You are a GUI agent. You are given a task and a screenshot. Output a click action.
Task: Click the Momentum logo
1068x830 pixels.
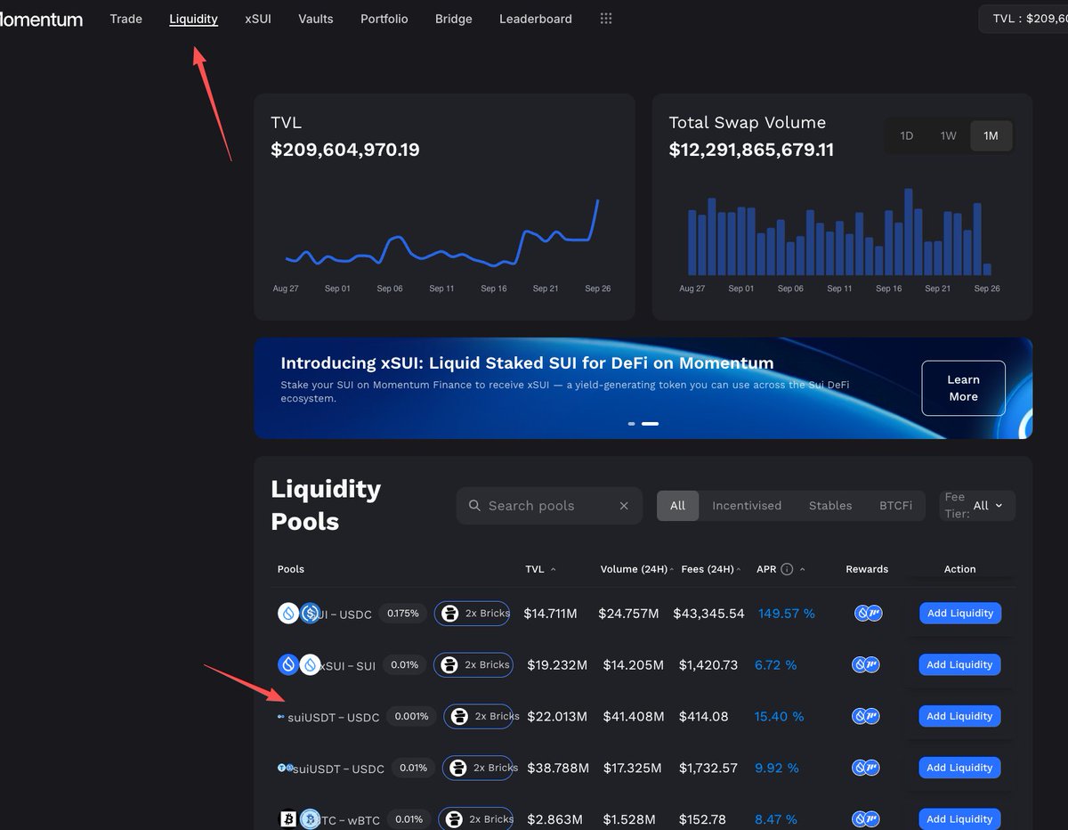pyautogui.click(x=41, y=19)
